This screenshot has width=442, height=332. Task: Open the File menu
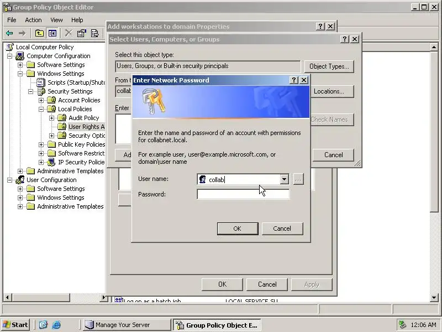click(12, 20)
